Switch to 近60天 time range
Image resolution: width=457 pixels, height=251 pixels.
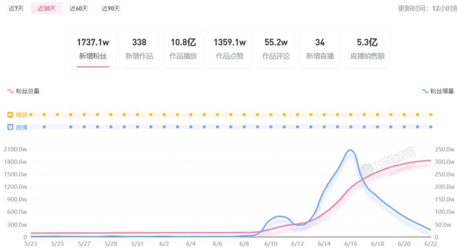coord(79,8)
